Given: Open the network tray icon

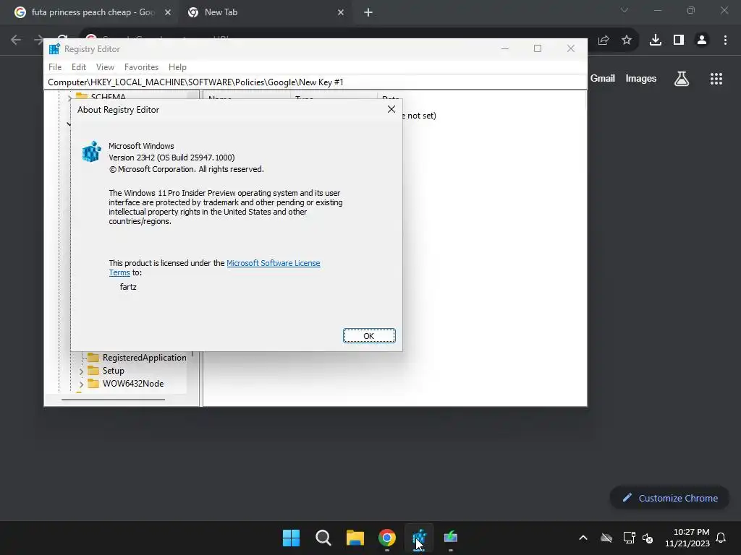Looking at the screenshot, I should pyautogui.click(x=629, y=538).
